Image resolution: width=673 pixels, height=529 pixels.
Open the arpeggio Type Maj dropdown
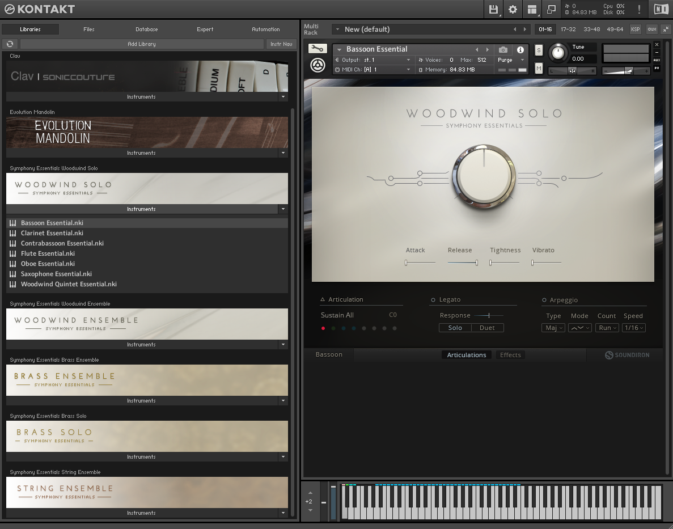point(553,328)
